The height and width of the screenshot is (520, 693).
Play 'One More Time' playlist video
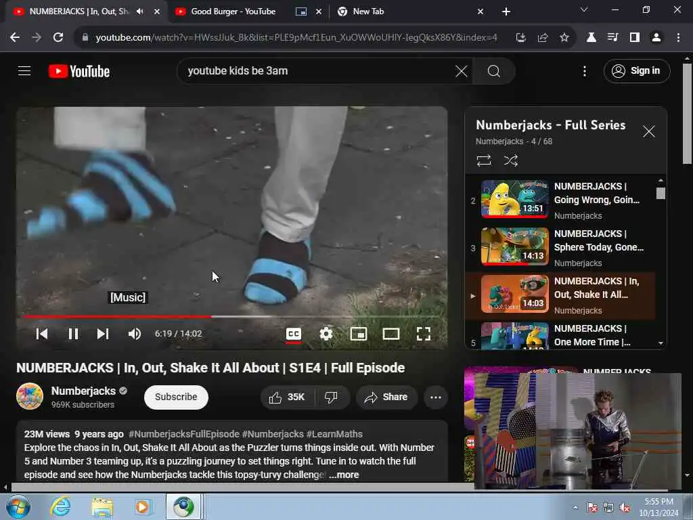pos(561,336)
